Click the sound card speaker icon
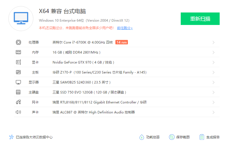This screenshot has width=228, height=147. 18,112
